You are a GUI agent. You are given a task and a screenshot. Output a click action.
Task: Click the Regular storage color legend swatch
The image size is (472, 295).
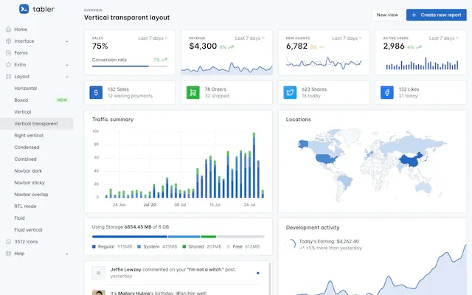pos(94,246)
